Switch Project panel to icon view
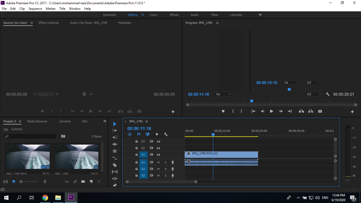The height and width of the screenshot is (203, 361). click(14, 182)
